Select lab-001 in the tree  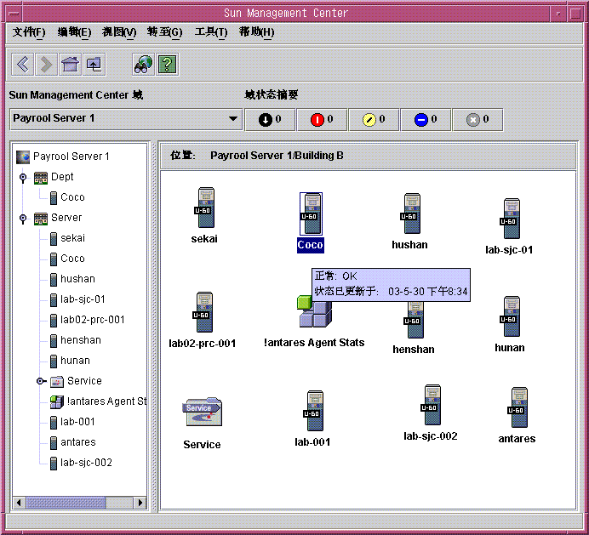coord(72,422)
